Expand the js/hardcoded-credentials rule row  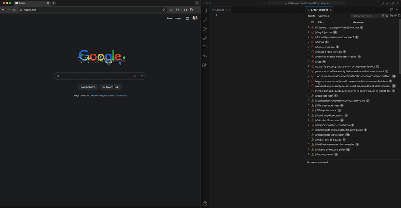(x=309, y=115)
